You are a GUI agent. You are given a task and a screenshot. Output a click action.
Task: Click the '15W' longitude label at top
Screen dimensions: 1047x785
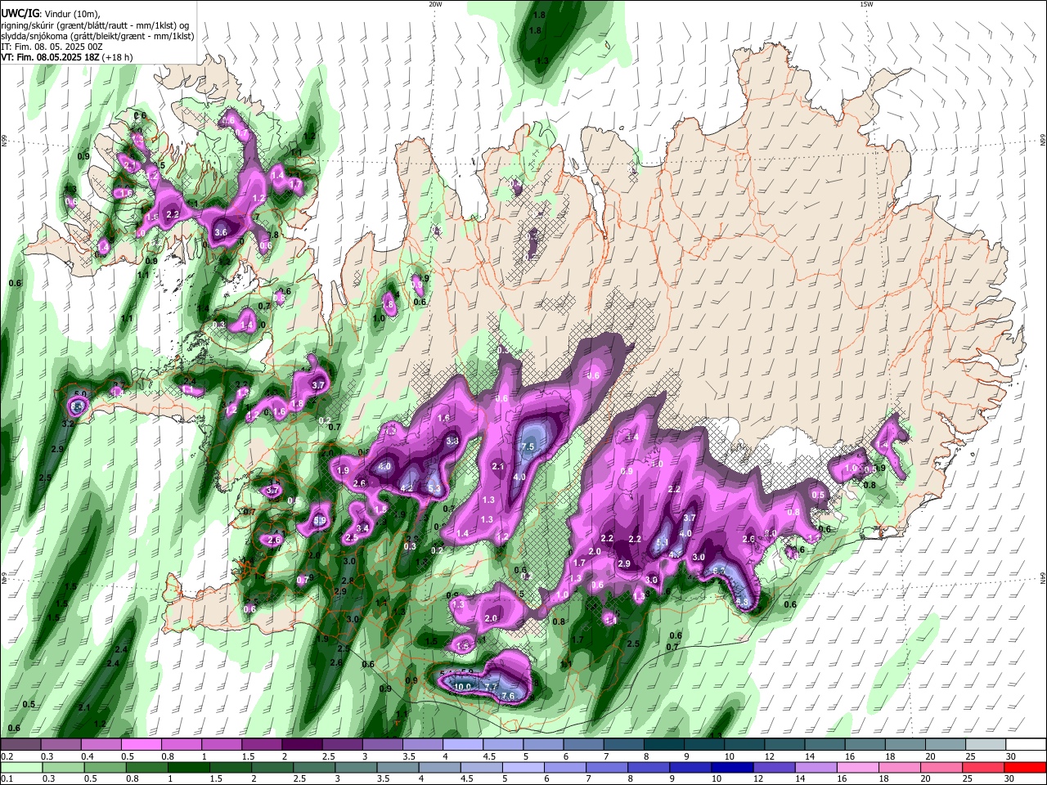[865, 4]
